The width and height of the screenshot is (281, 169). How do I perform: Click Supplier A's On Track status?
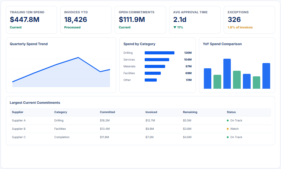point(235,120)
